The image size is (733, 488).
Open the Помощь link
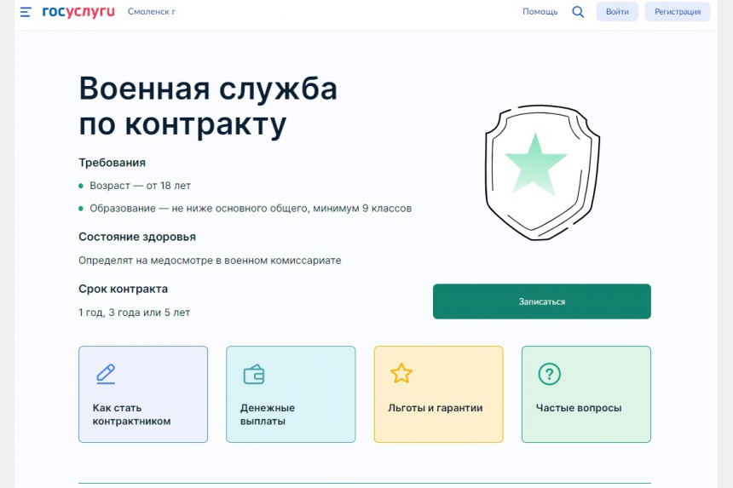click(540, 12)
